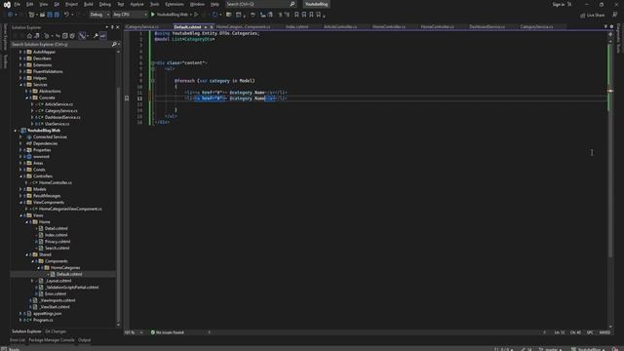Open the YoutubeBlog.Web startup project dropdown arrow
Viewport: 624px width, 351px height.
point(191,15)
